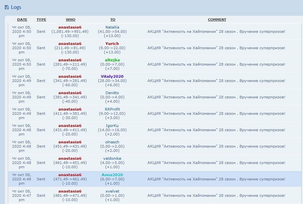Open the RRProfit user link
Viewport: 303px width, 204px height.
point(112,109)
